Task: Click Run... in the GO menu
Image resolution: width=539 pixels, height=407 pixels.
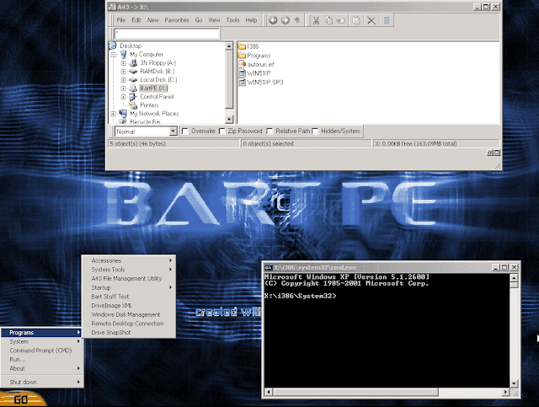Action: pos(41,360)
